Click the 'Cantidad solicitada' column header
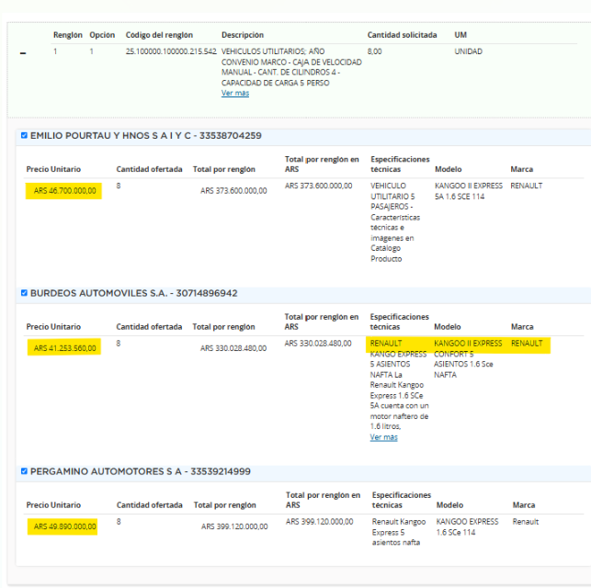Viewport: 591px width, 588px height. (403, 35)
